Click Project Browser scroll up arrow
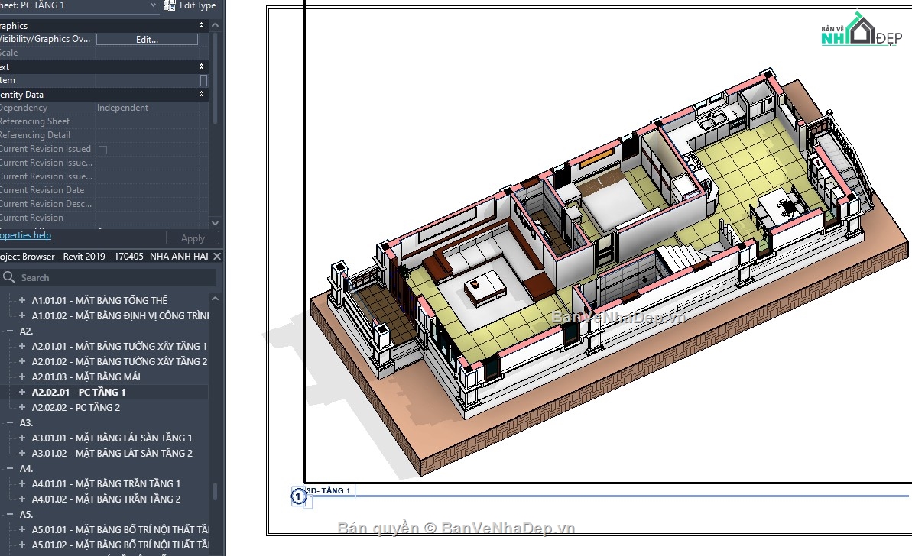 pos(216,299)
